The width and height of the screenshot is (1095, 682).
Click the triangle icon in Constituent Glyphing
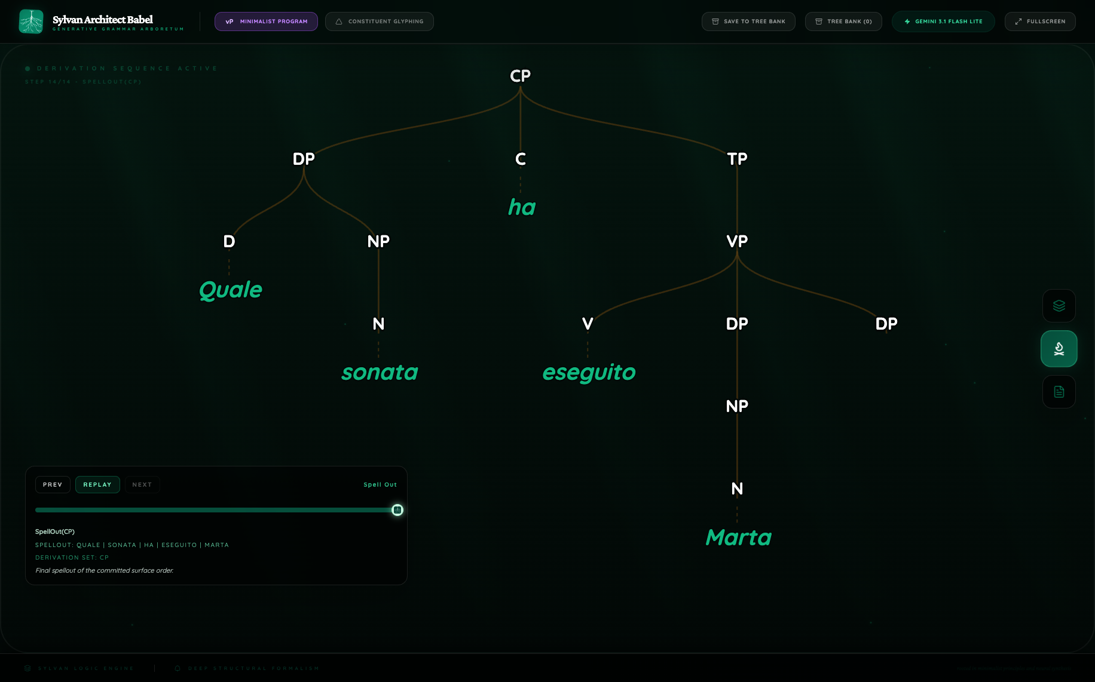coord(339,21)
